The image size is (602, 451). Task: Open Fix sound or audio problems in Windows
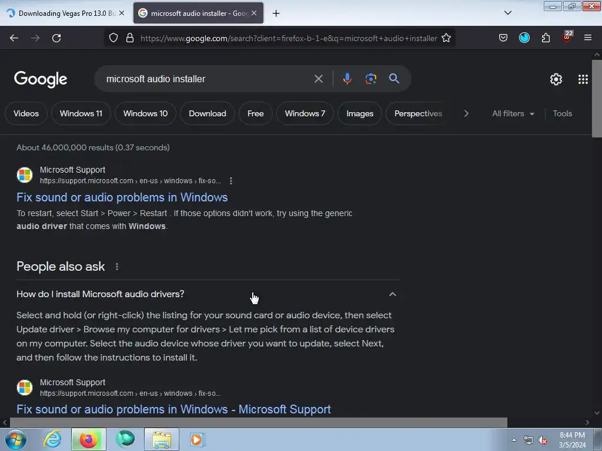(x=122, y=197)
